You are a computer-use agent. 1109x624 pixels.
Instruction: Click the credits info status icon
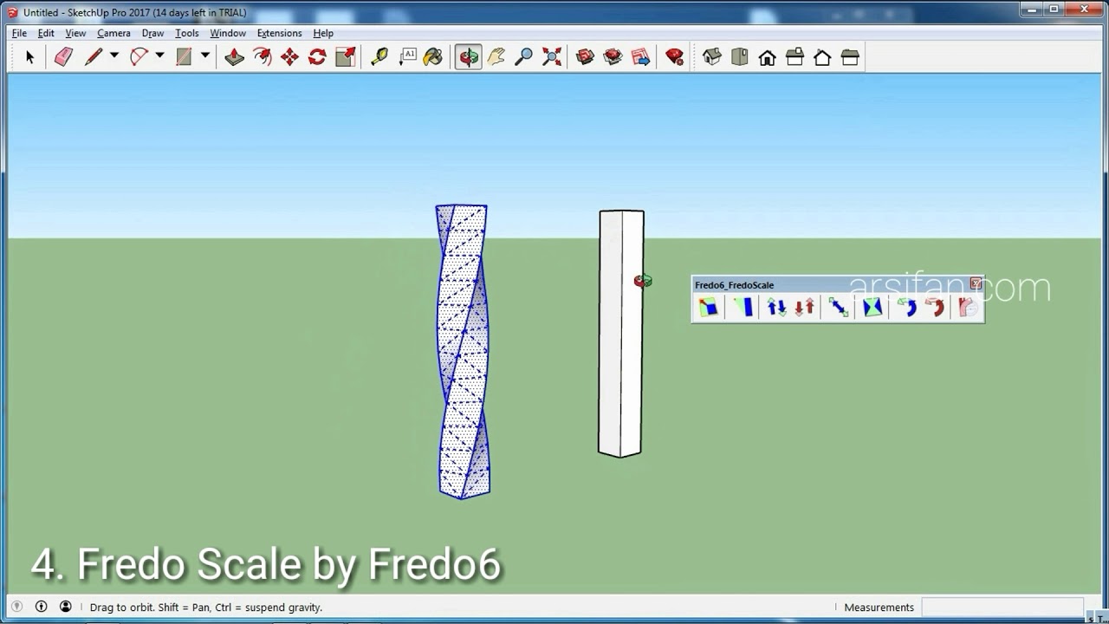41,607
